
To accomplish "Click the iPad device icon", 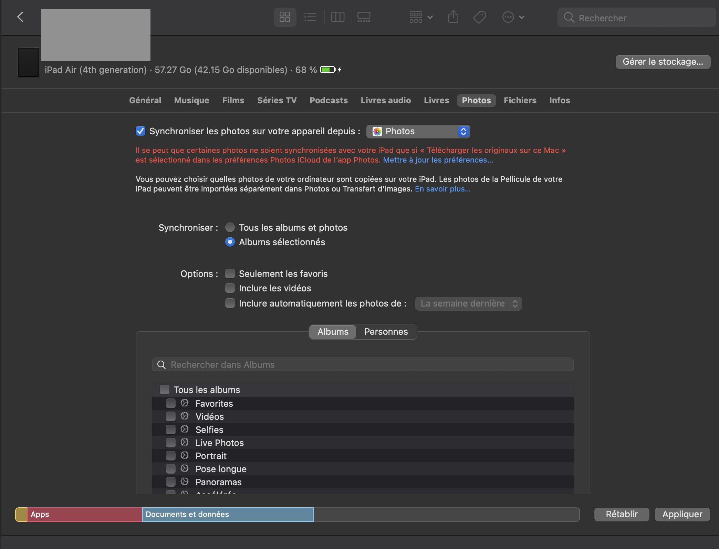I will 28,62.
